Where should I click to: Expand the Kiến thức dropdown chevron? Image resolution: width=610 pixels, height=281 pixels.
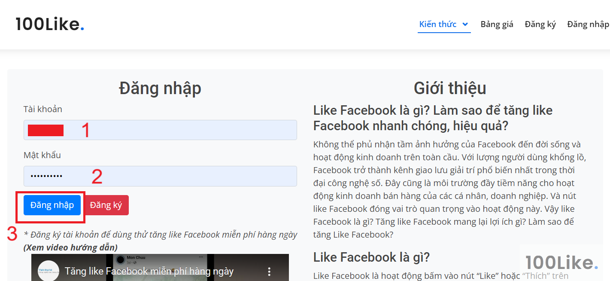click(465, 24)
